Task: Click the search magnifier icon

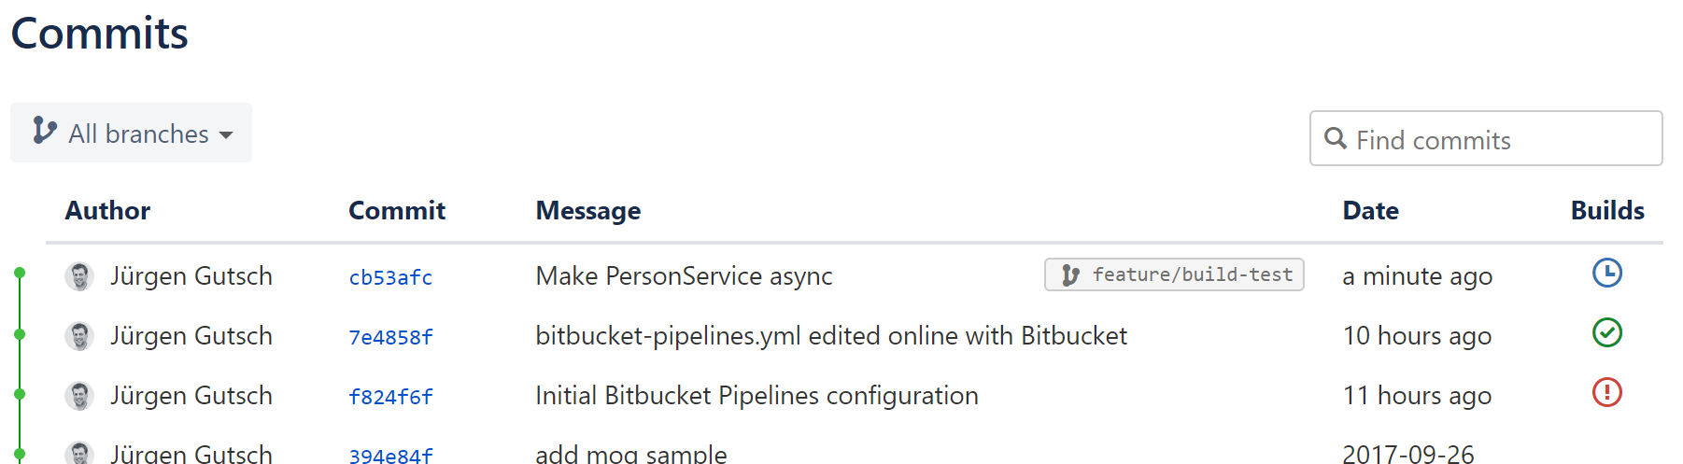Action: click(x=1336, y=139)
